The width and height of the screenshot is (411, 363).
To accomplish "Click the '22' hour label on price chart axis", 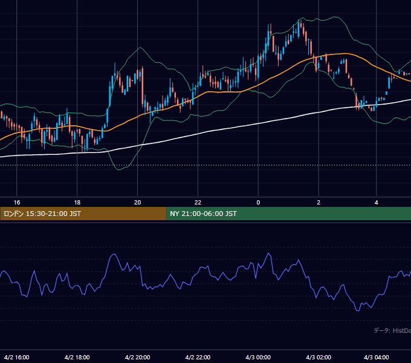I will point(198,203).
